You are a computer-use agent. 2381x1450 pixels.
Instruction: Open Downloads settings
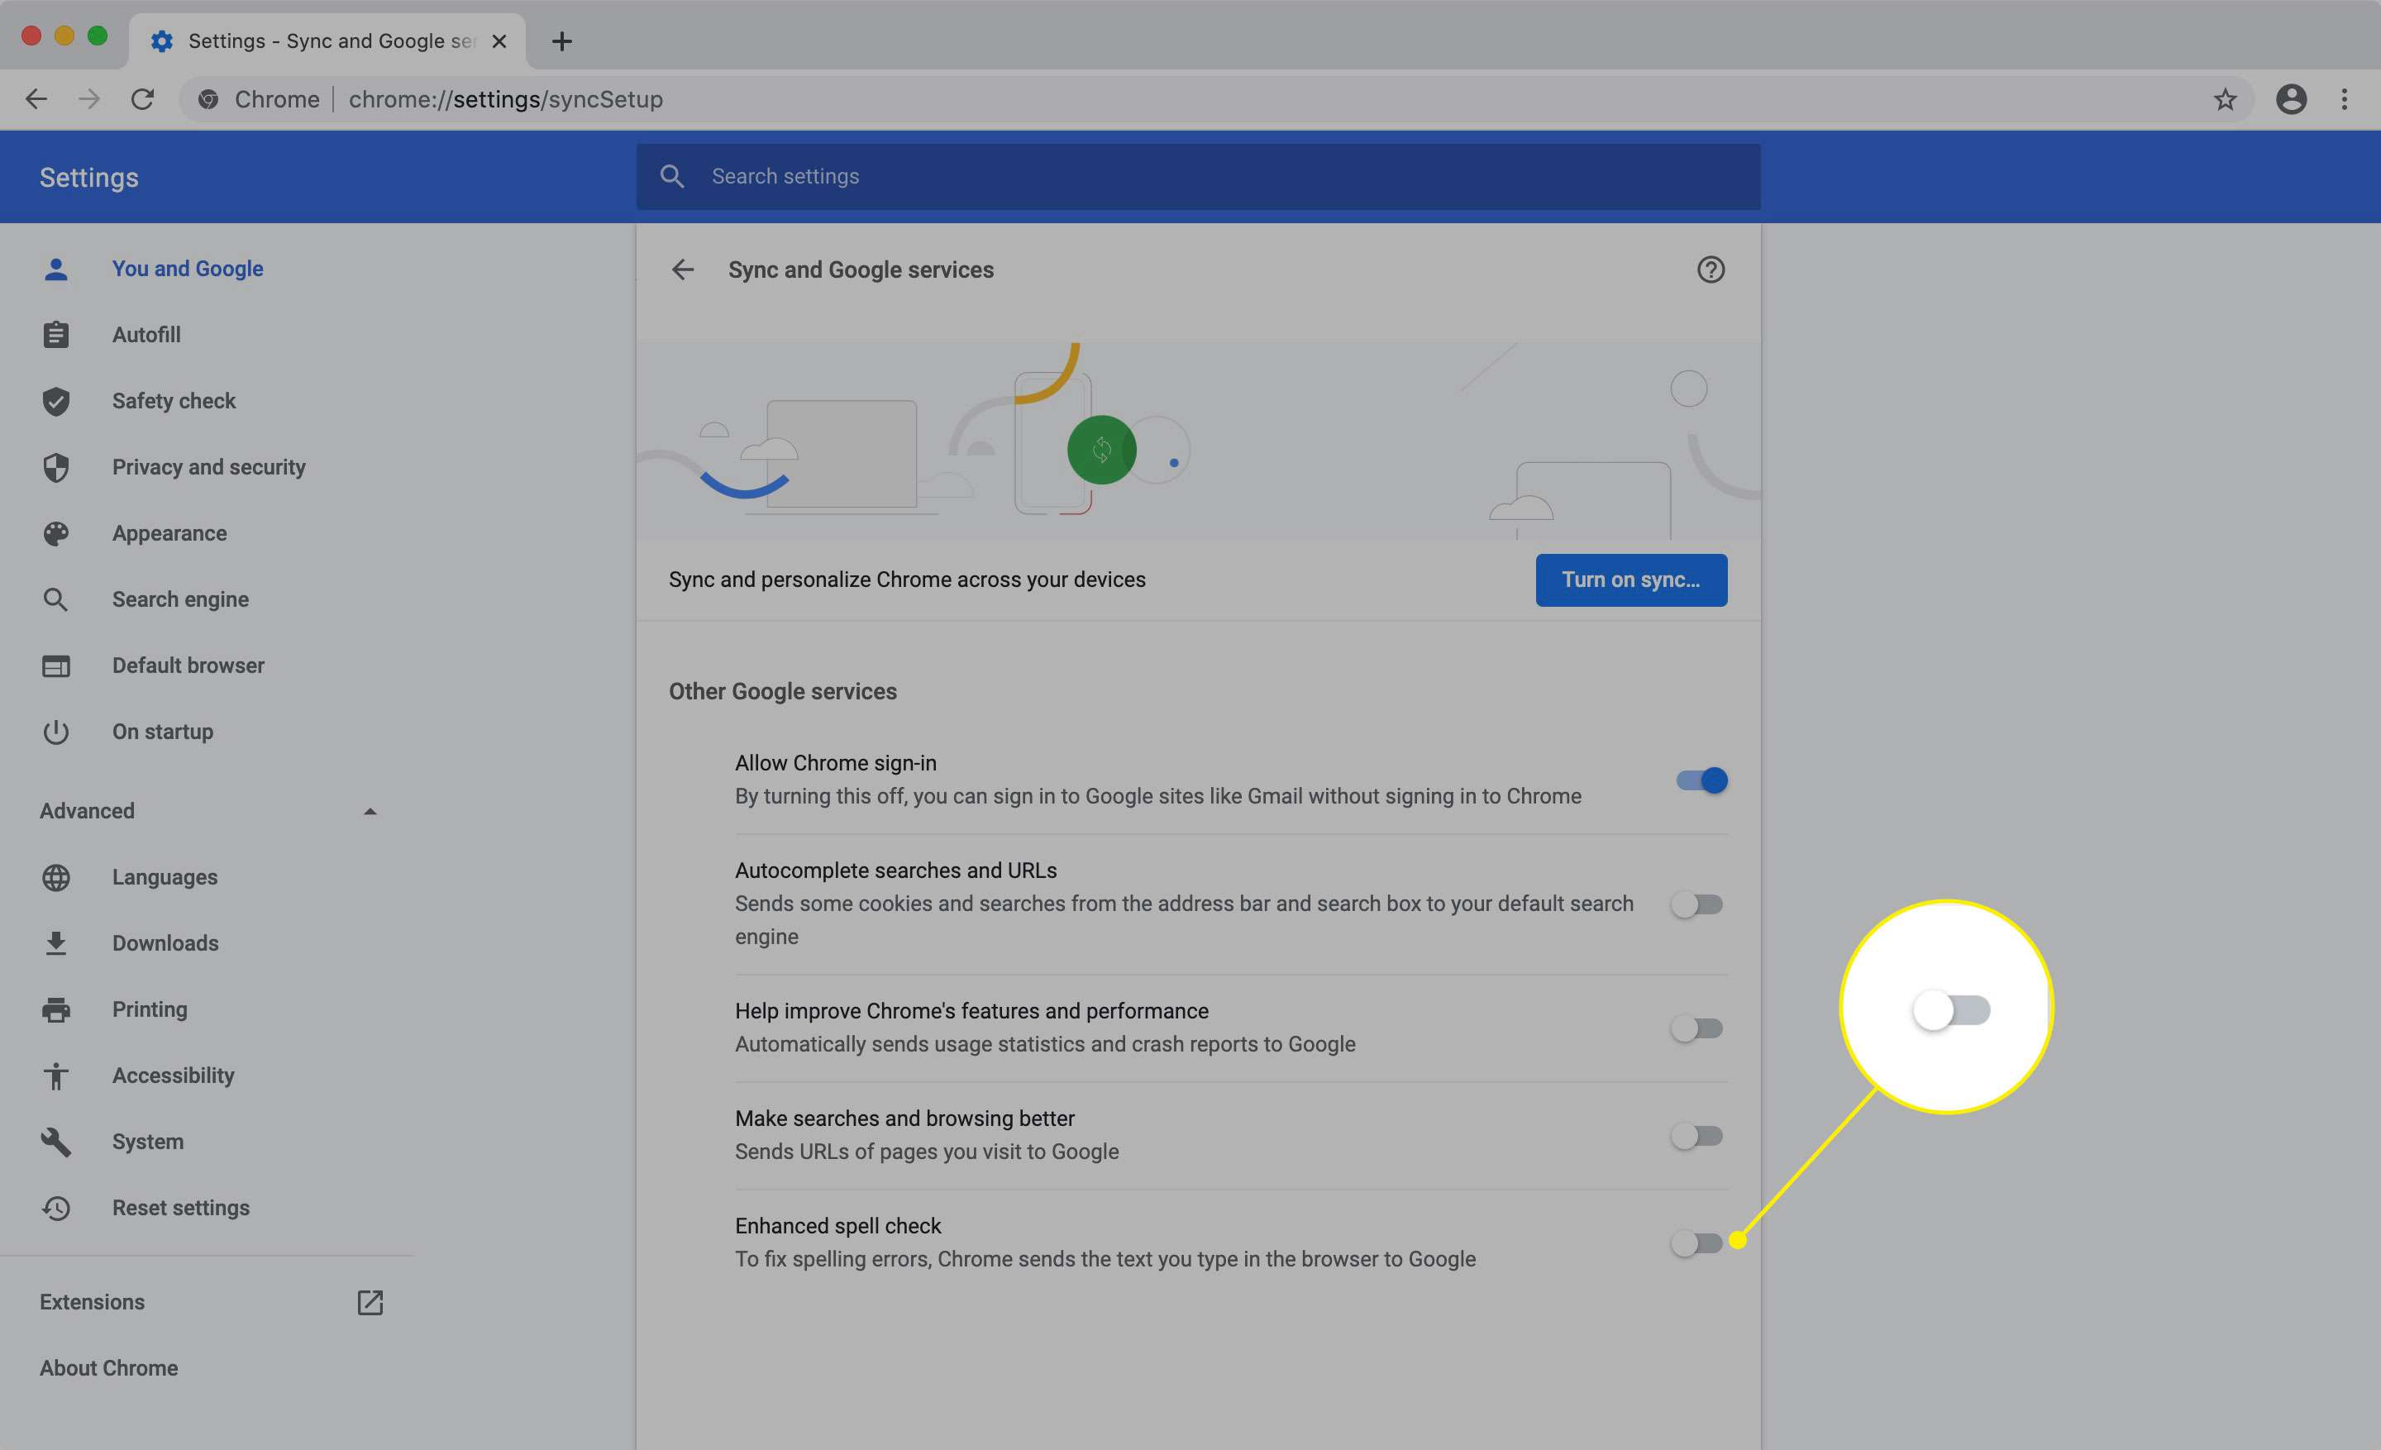click(165, 943)
